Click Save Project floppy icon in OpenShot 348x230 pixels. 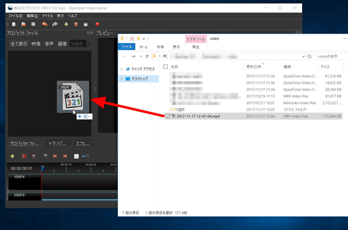click(x=34, y=24)
